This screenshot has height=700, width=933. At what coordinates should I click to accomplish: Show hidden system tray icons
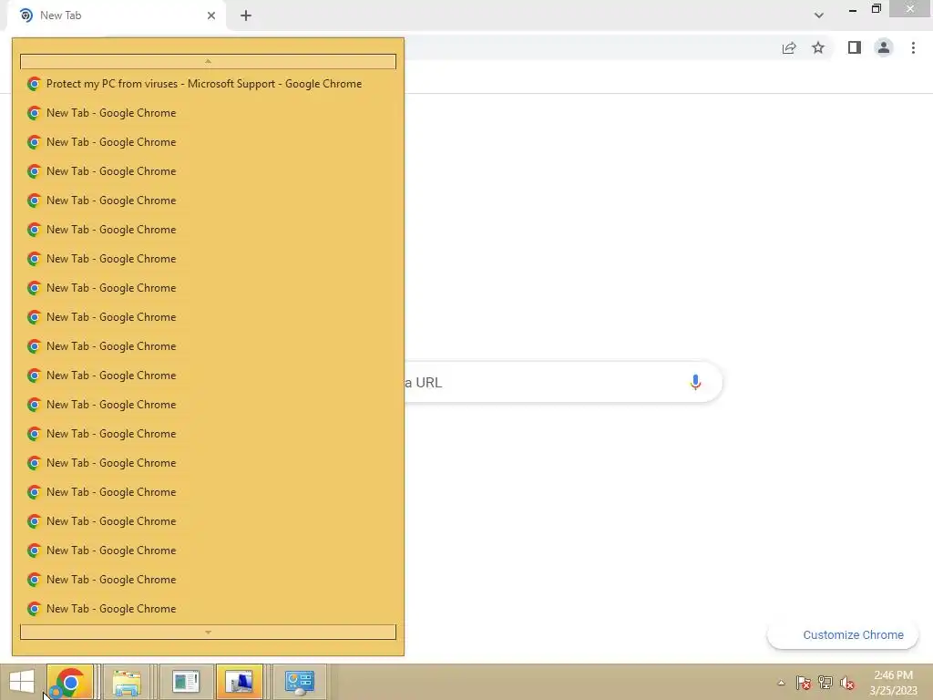click(x=781, y=683)
